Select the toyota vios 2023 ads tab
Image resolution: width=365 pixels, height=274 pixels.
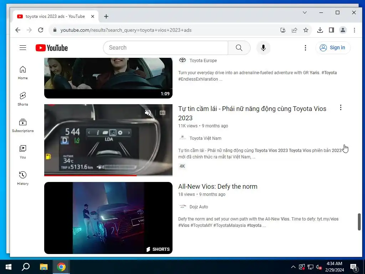click(55, 16)
